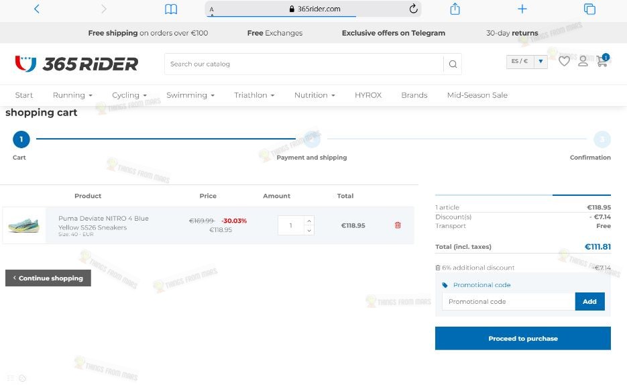
Task: Expand the Triathlon menu
Action: pyautogui.click(x=254, y=95)
